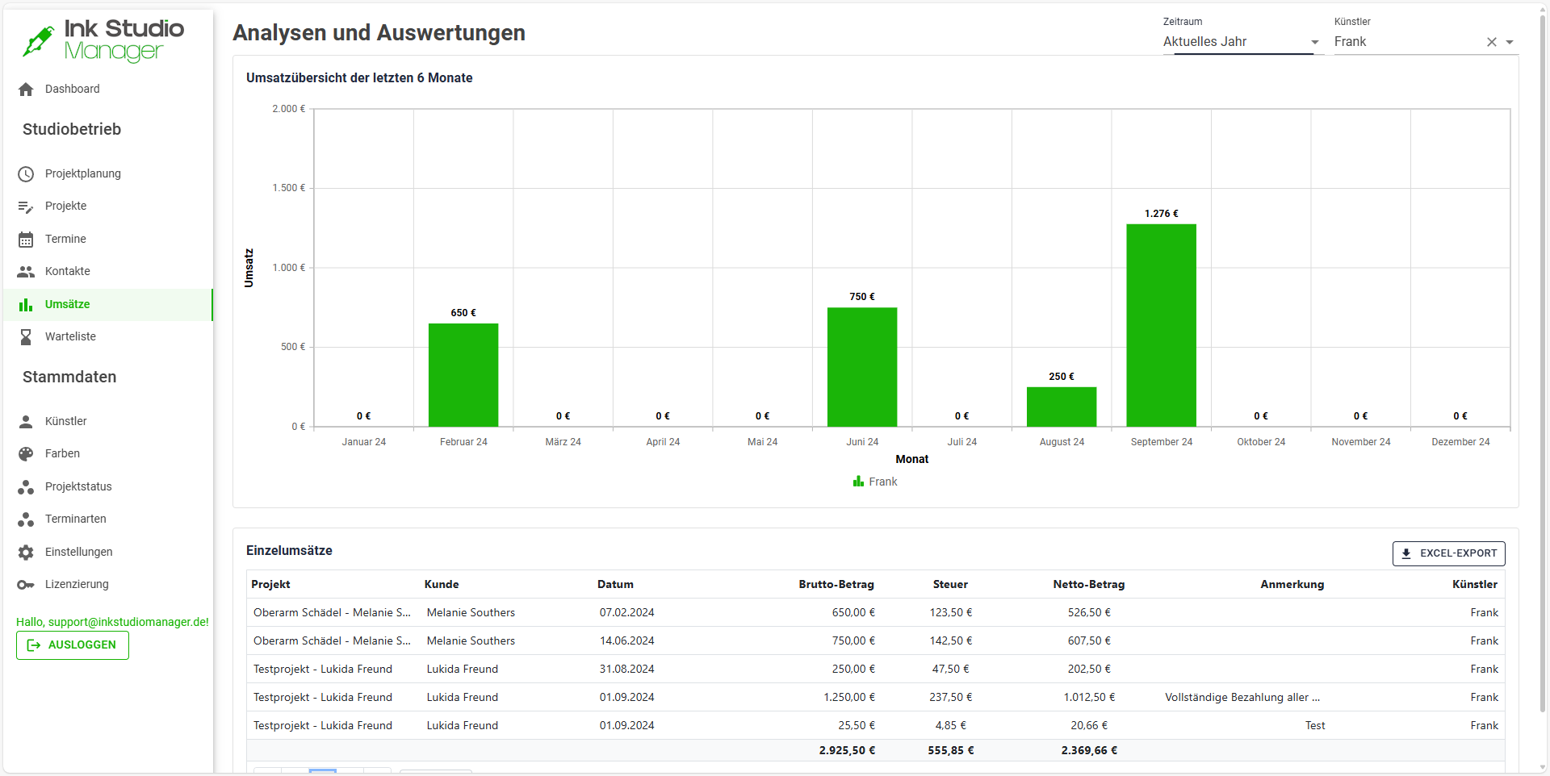The height and width of the screenshot is (776, 1550).
Task: Click the Februar 24 bar showing 650 €
Action: [463, 375]
